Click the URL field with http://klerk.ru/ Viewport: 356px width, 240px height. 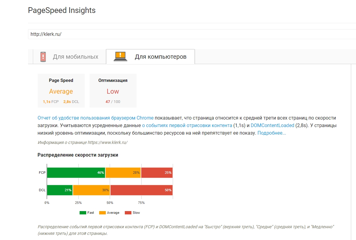click(x=192, y=34)
